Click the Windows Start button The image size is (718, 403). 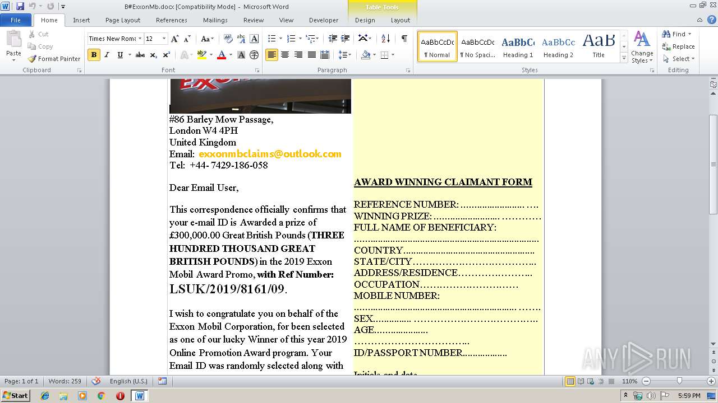(x=15, y=396)
